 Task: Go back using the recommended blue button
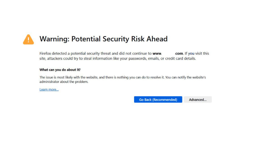pos(158,100)
